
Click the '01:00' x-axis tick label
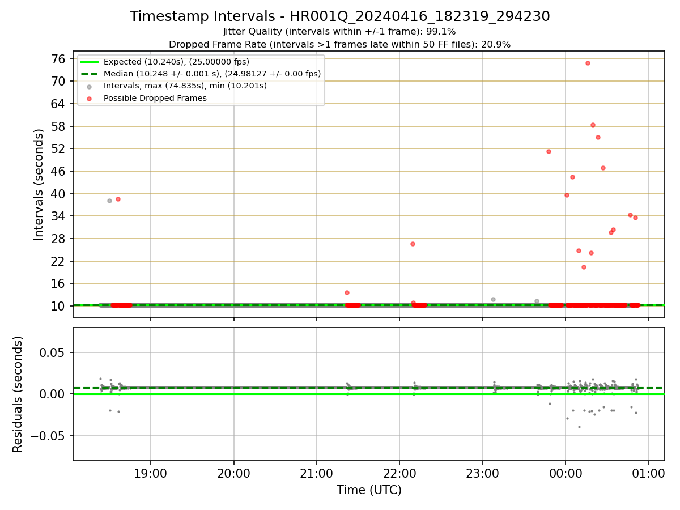648,474
